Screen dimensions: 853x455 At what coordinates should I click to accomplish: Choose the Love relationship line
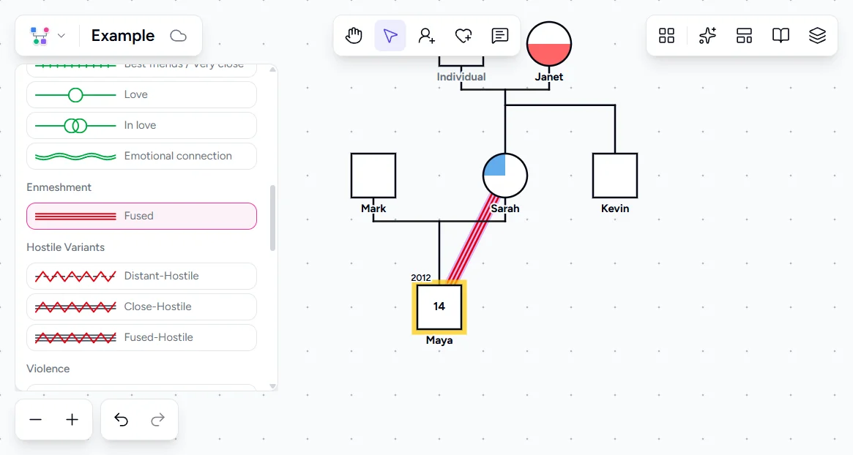point(141,94)
